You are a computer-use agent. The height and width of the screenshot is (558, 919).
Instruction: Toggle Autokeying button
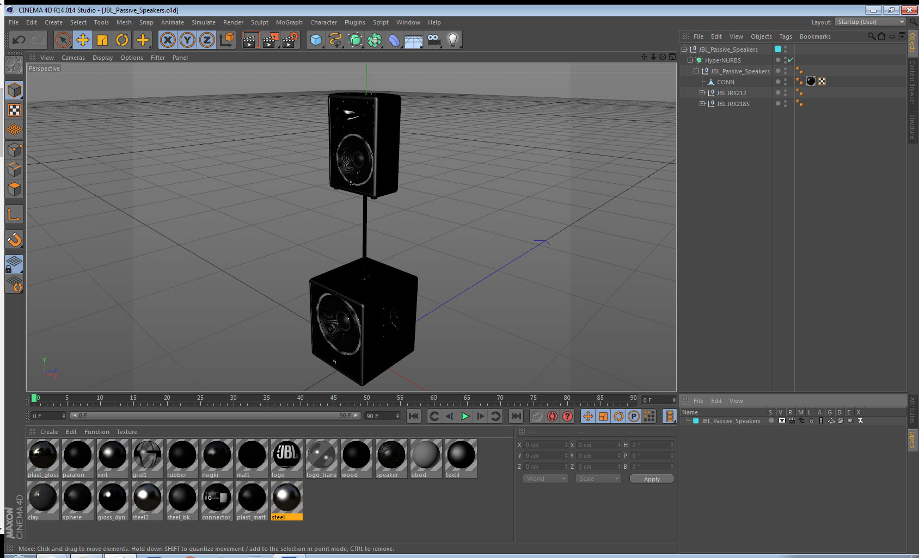[552, 416]
